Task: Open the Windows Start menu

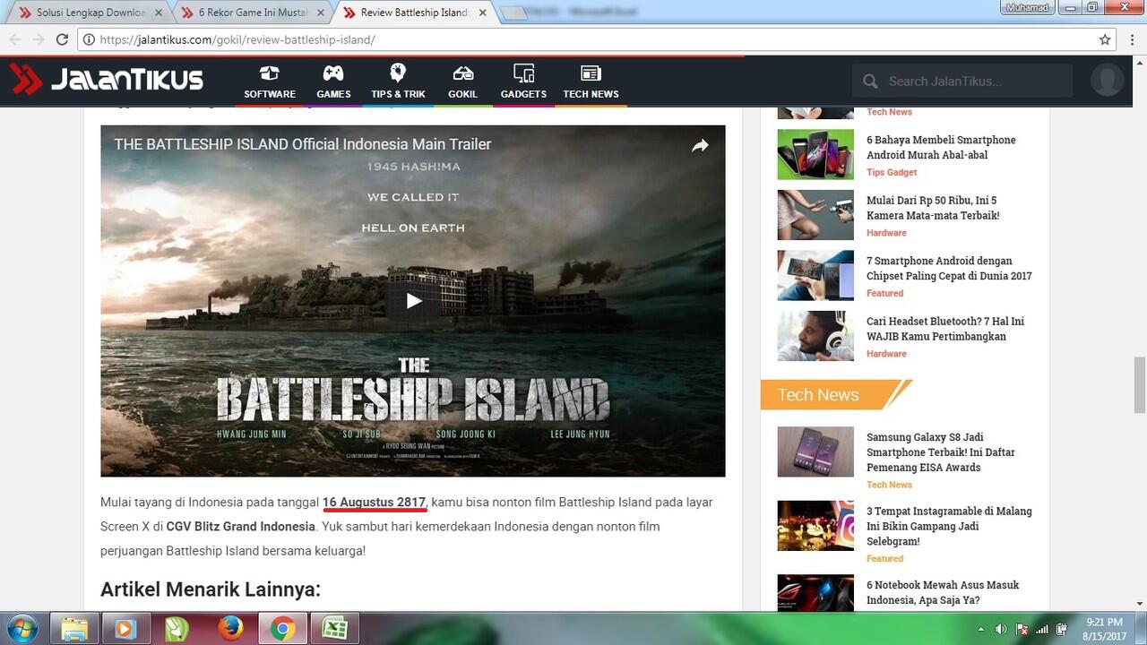Action: 22,629
